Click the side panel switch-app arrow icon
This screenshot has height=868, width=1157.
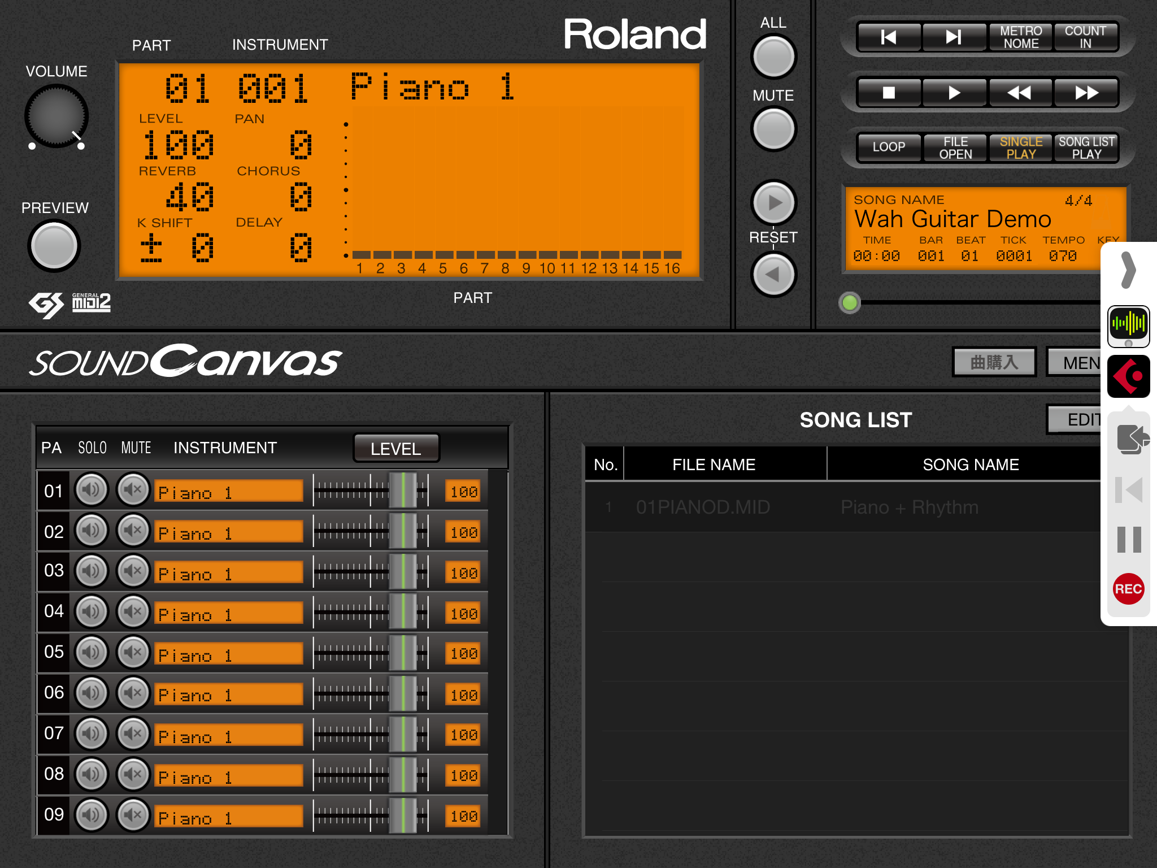click(x=1132, y=439)
